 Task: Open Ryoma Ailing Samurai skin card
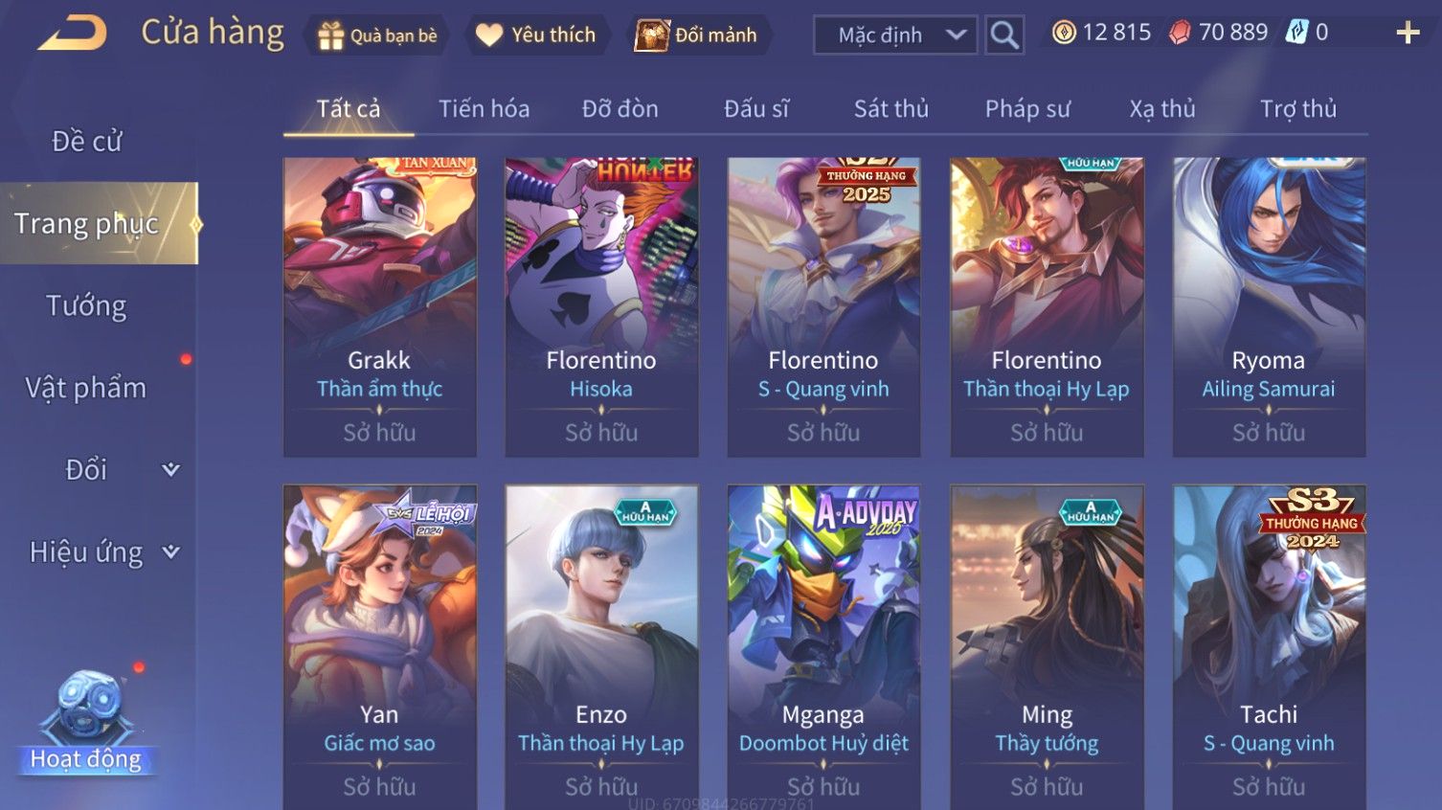[x=1269, y=307]
